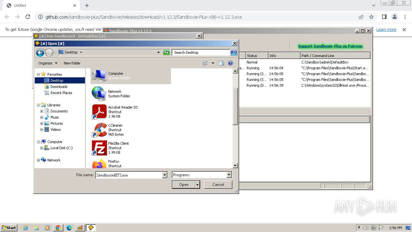Click the file list scrollbar up arrow
412x232 pixels.
235,71
